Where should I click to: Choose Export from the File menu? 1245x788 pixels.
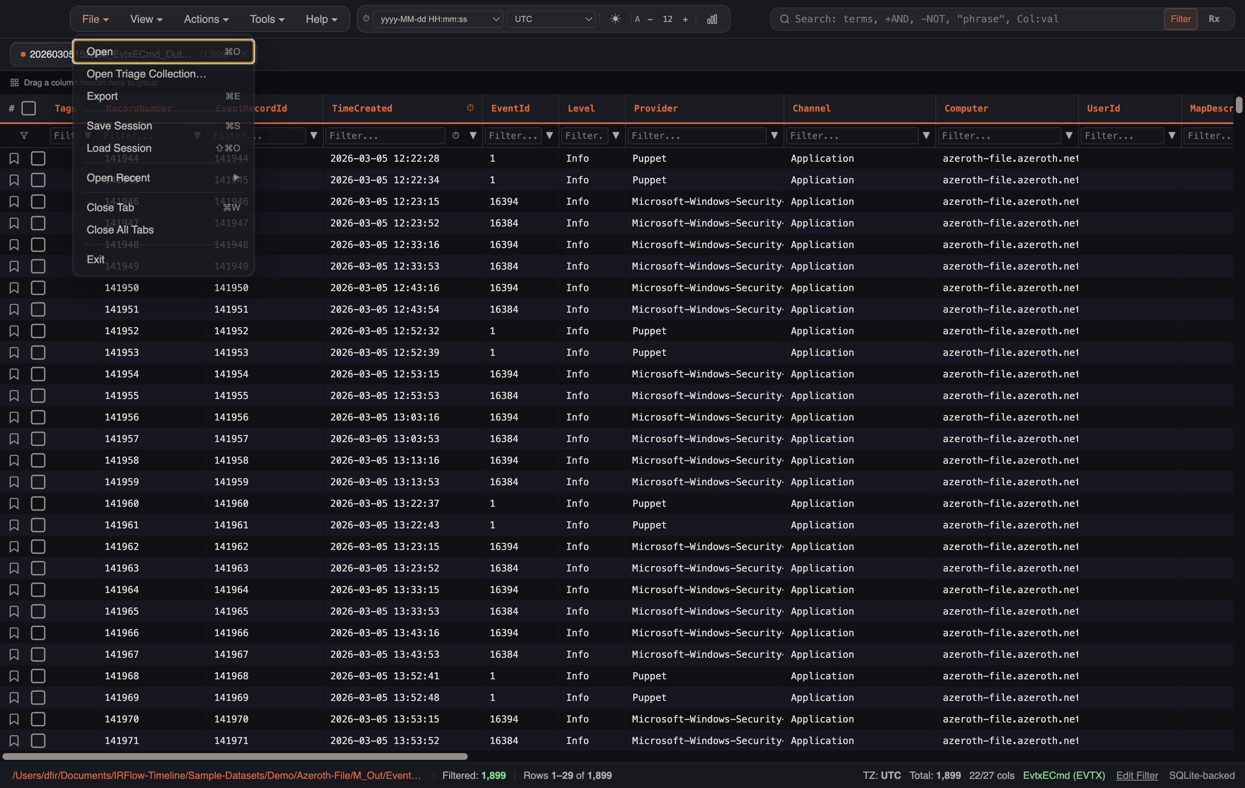pos(164,96)
